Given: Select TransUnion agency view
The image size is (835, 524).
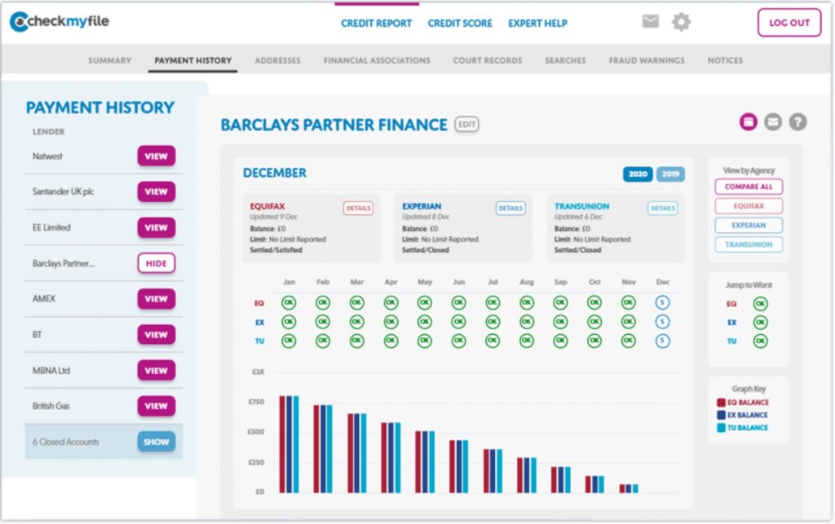Looking at the screenshot, I should click(749, 244).
